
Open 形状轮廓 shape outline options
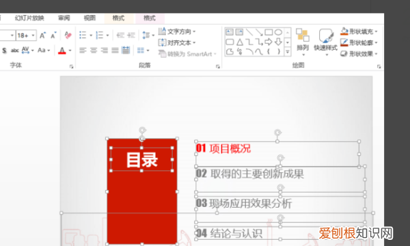359,42
